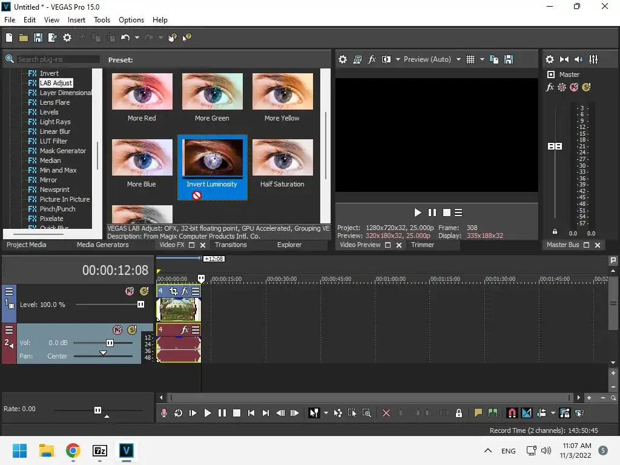Open mixer faders icon in Master Bus
The height and width of the screenshot is (465, 620).
[x=593, y=59]
